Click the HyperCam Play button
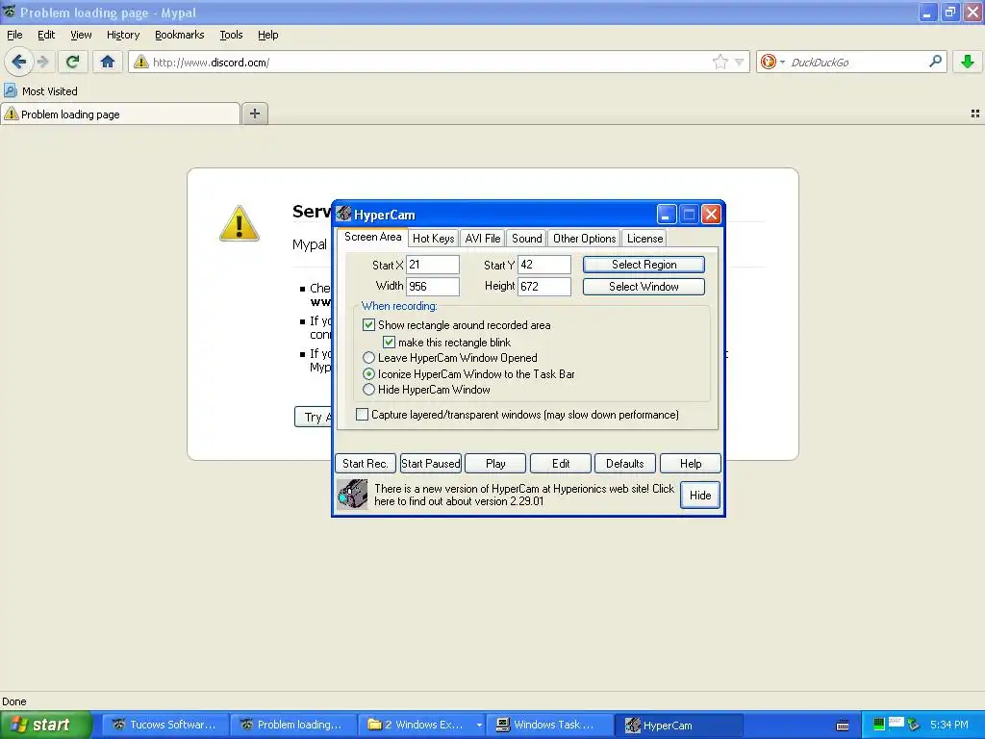 495,464
